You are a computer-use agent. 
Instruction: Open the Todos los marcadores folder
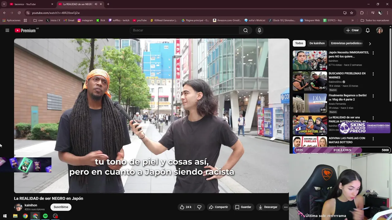pyautogui.click(x=375, y=20)
